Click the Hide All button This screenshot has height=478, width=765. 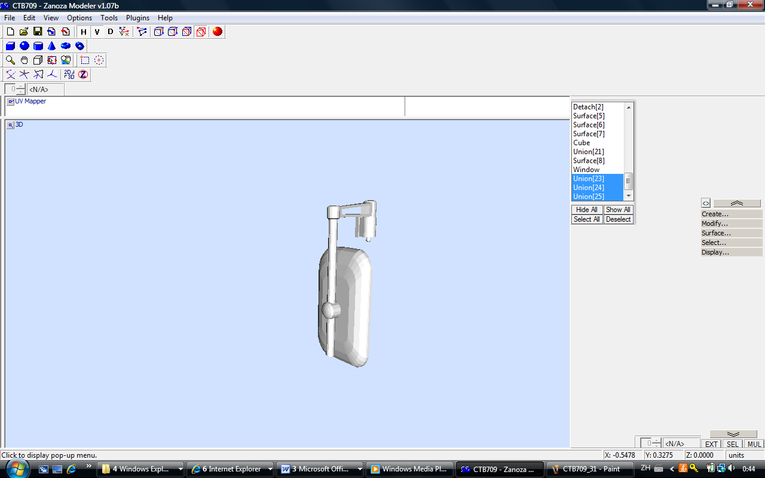tap(587, 210)
